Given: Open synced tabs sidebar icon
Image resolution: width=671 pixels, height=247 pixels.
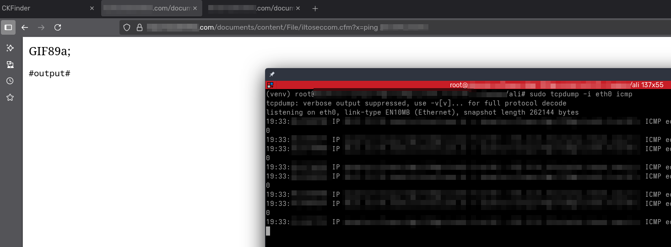Looking at the screenshot, I should coord(10,64).
